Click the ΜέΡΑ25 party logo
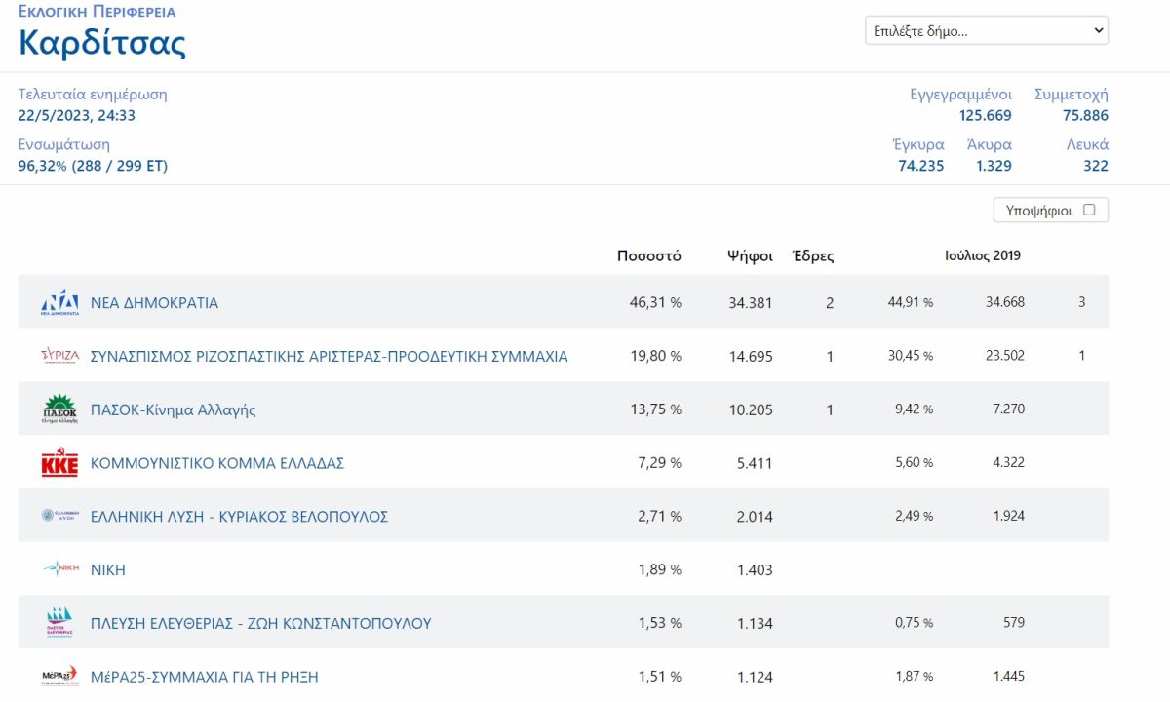The width and height of the screenshot is (1170, 702). point(59,677)
